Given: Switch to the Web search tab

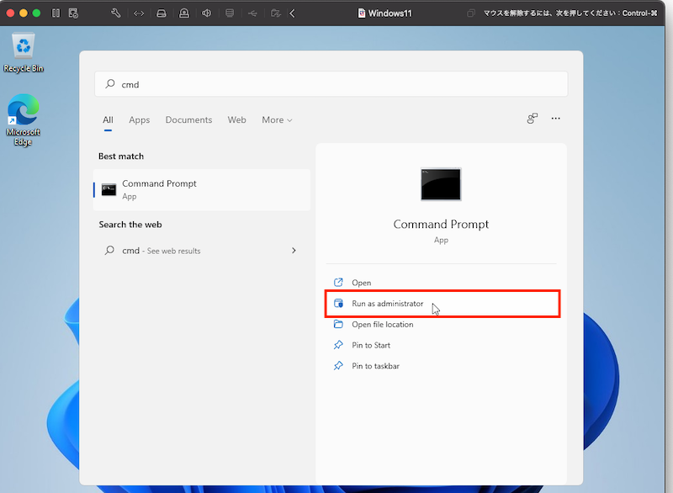Looking at the screenshot, I should (x=237, y=120).
